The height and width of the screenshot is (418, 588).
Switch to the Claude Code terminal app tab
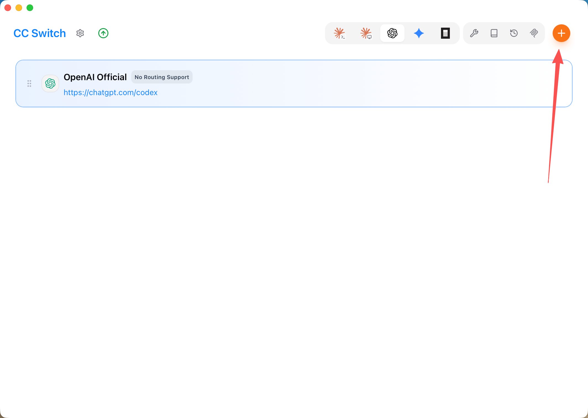pos(339,33)
